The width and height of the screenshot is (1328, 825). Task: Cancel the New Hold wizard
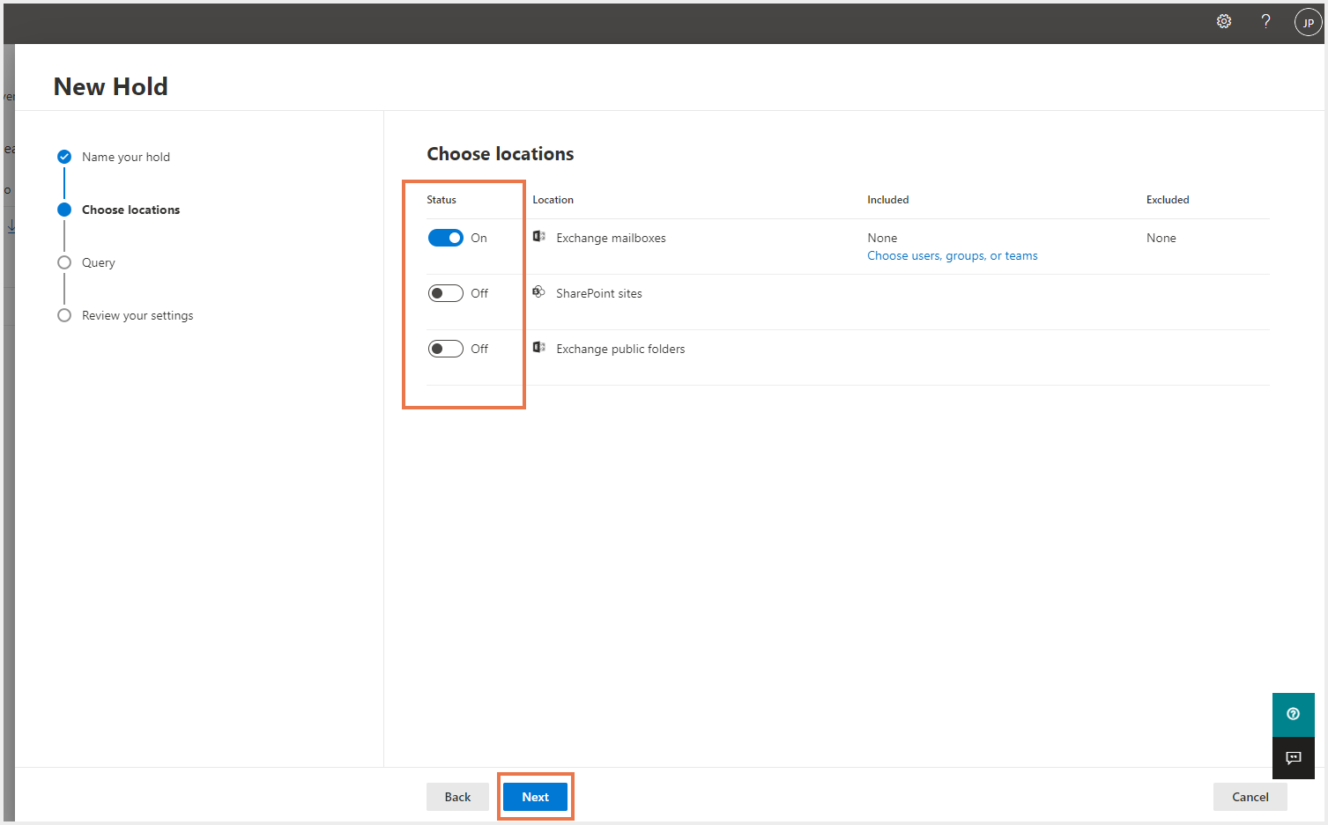coord(1250,797)
